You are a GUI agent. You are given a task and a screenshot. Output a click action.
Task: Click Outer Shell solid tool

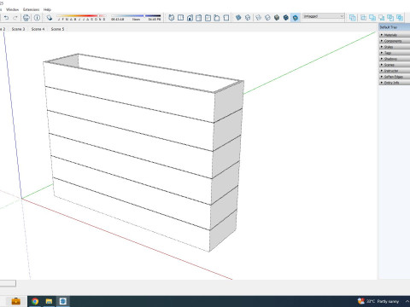coord(353,18)
